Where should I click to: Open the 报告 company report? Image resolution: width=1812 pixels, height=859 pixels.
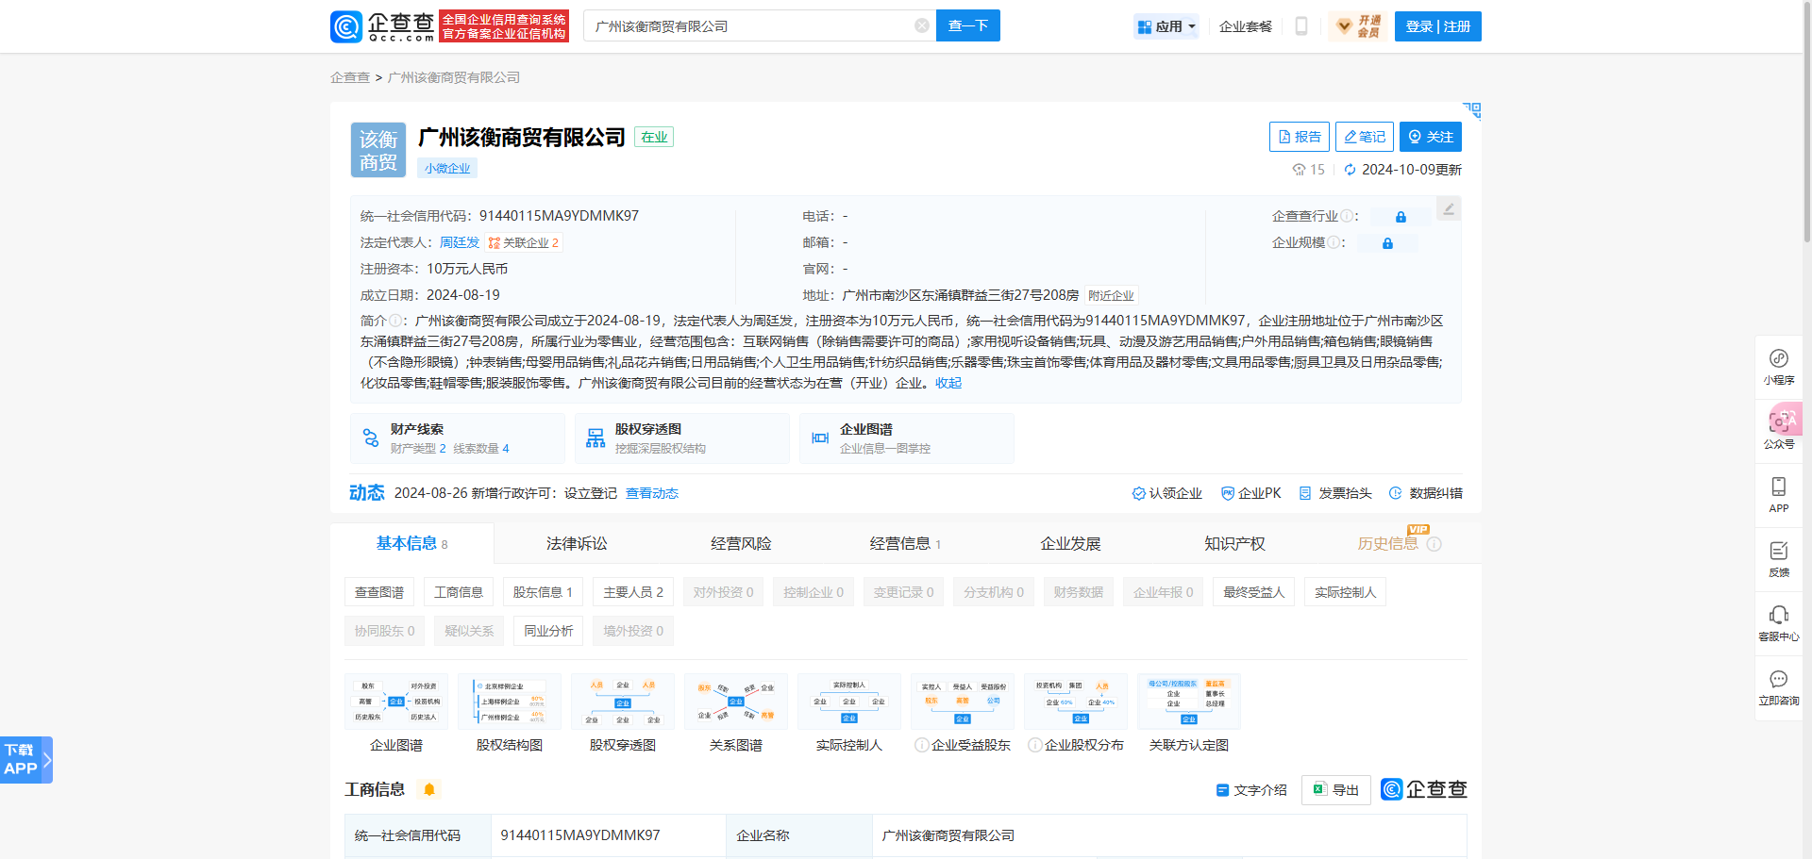coord(1299,136)
